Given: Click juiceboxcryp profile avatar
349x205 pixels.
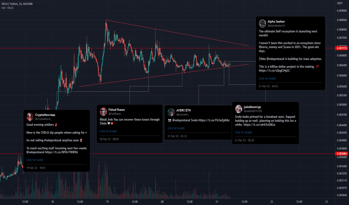Looking at the screenshot, I should click(239, 108).
